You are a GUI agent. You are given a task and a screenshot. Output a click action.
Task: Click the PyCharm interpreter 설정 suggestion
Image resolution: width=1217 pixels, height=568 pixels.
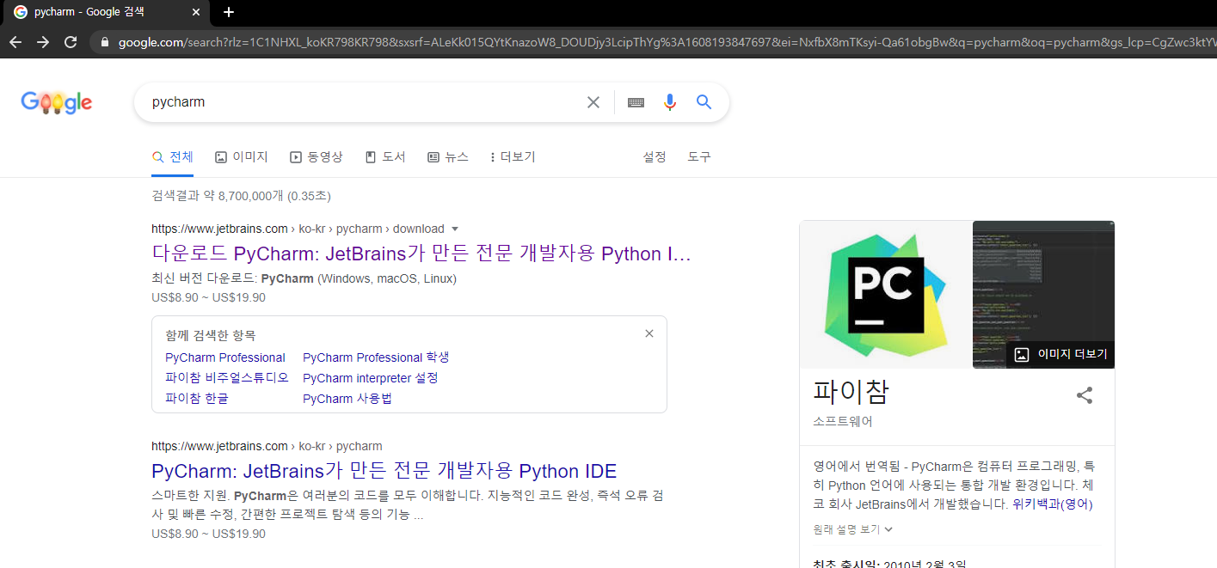pyautogui.click(x=371, y=378)
